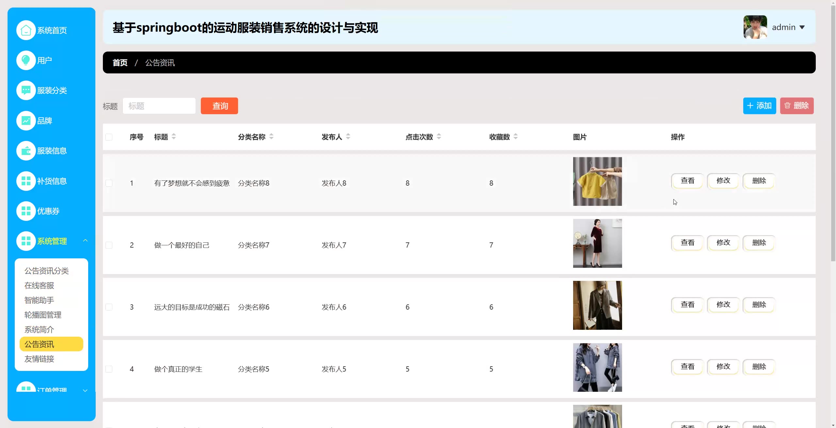Click the 标题 search input field
This screenshot has height=428, width=836.
[159, 106]
